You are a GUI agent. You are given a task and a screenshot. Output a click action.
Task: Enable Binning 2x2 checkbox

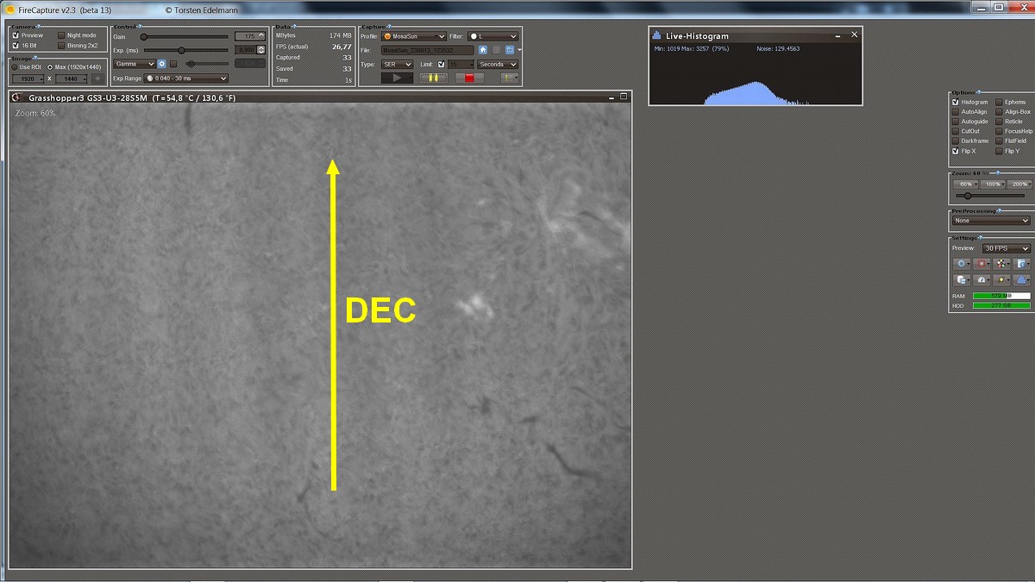(61, 46)
